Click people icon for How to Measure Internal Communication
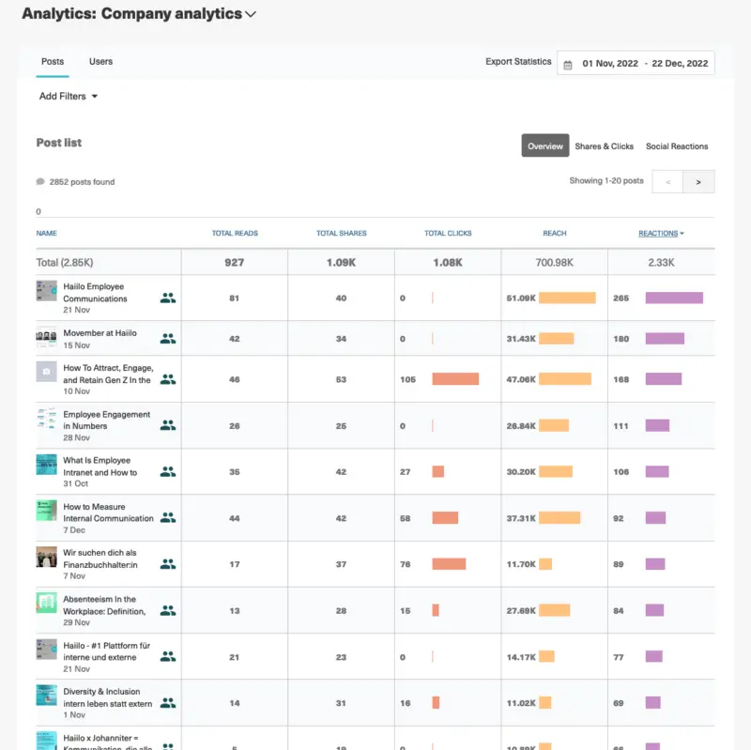 (168, 517)
